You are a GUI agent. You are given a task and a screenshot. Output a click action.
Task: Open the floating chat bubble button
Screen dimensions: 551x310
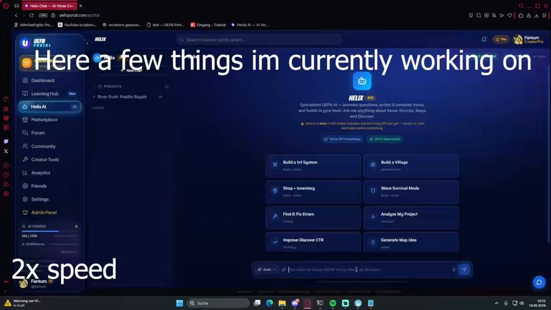[x=539, y=282]
